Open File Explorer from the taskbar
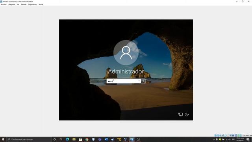Viewport: 252px width, 142px height. (74, 139)
